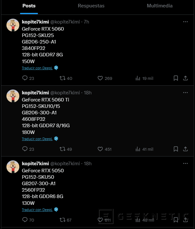
Task: Share the RTX 5060 post
Action: pos(185,78)
